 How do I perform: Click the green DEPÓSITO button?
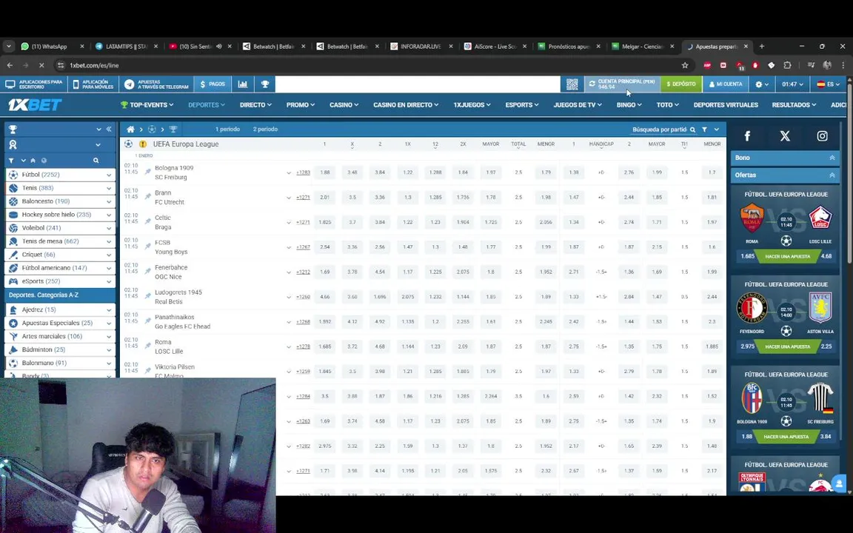click(x=680, y=84)
